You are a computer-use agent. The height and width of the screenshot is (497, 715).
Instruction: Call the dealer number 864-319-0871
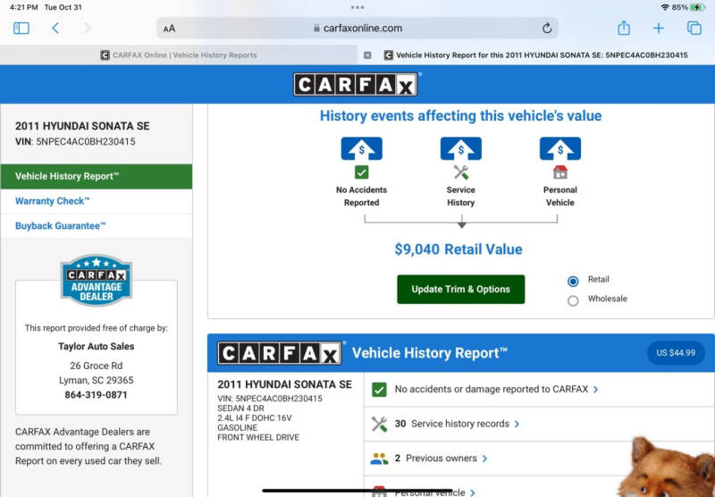coord(97,395)
